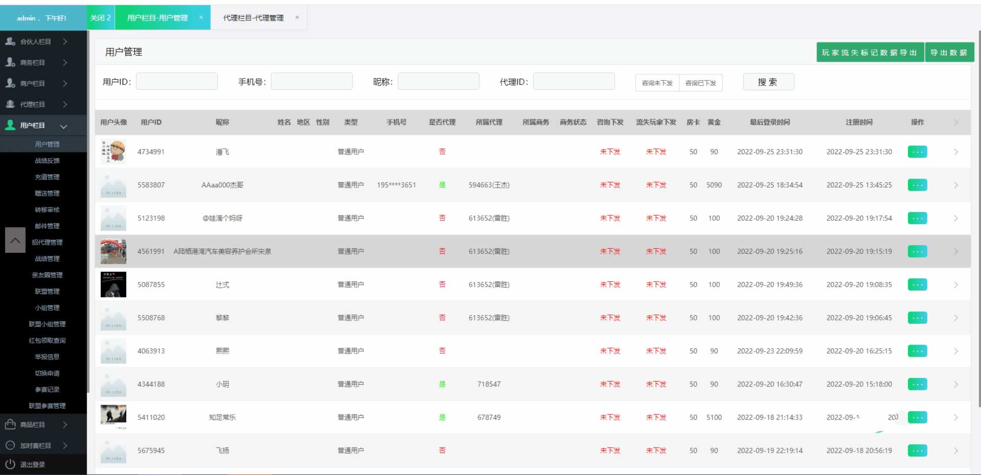The image size is (981, 475).
Task: Click the add-on match column (加时赛栏目) icon
Action: [10, 445]
